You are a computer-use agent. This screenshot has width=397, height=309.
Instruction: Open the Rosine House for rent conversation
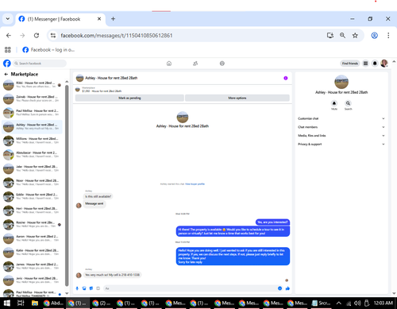point(33,225)
